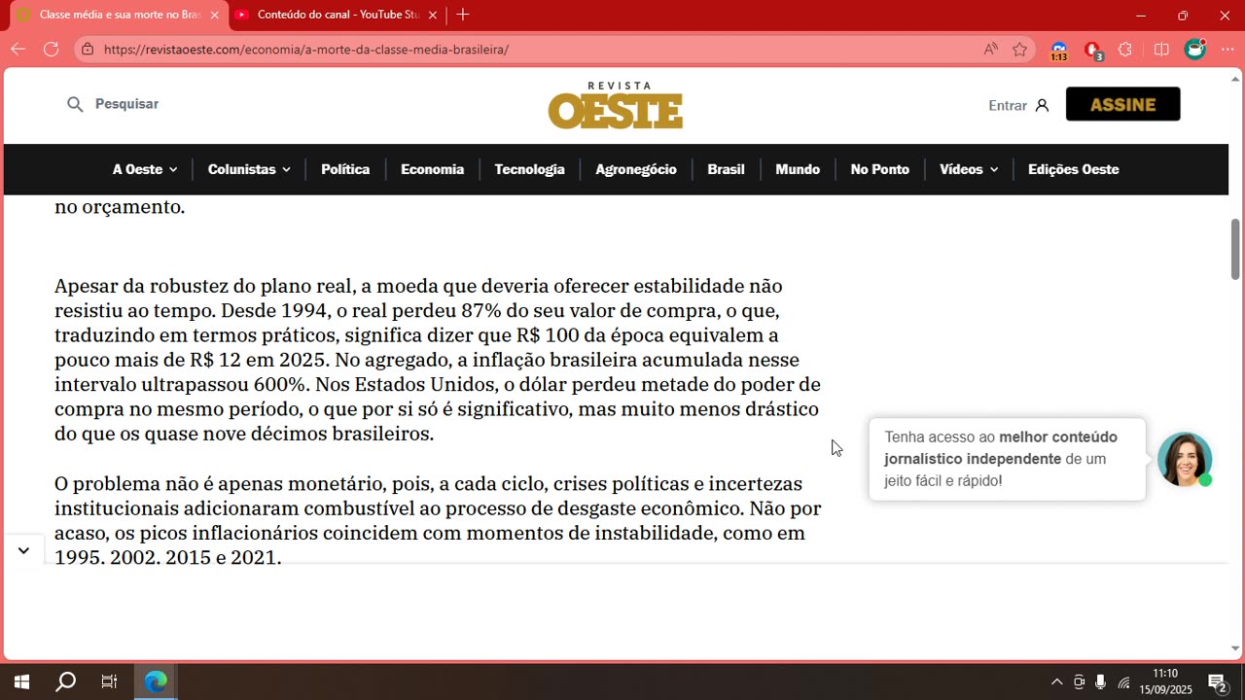
Task: Expand the Vídeos dropdown menu
Action: tap(969, 169)
